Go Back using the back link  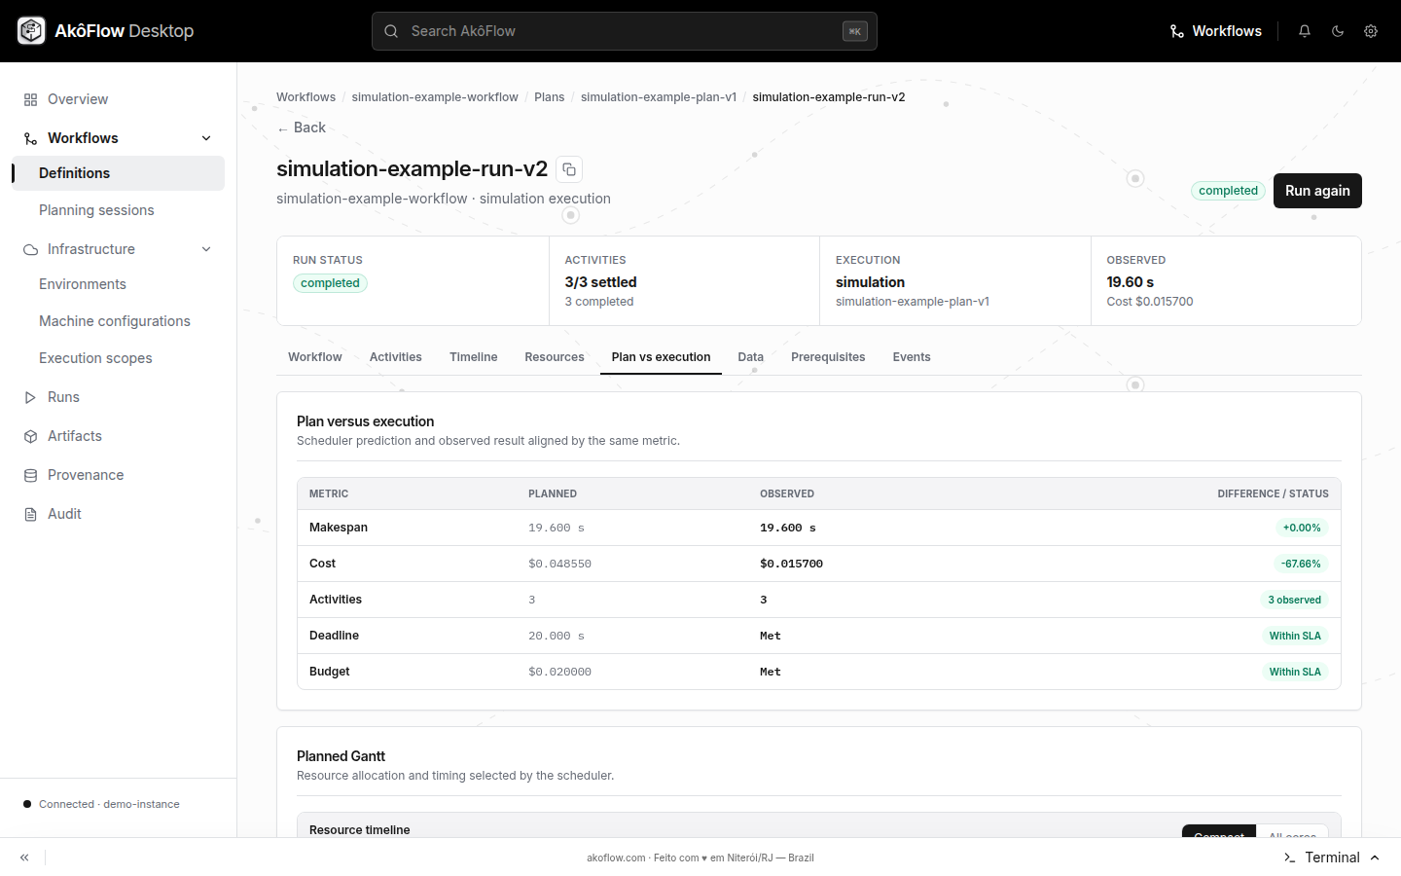(x=302, y=128)
